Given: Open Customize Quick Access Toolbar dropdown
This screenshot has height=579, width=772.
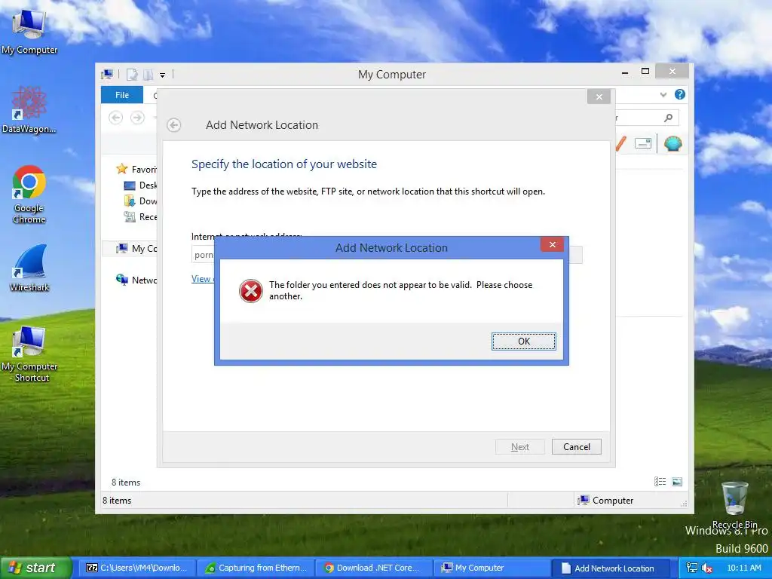Looking at the screenshot, I should click(163, 75).
